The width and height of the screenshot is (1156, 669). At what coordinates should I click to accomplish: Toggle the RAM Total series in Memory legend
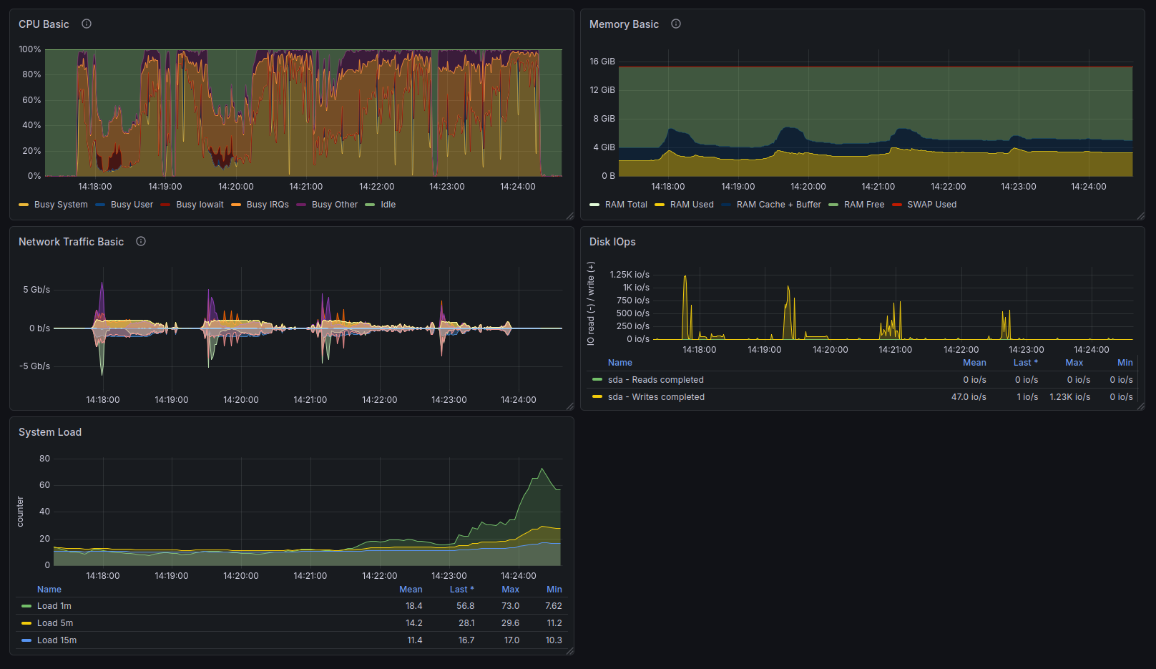[x=626, y=205]
